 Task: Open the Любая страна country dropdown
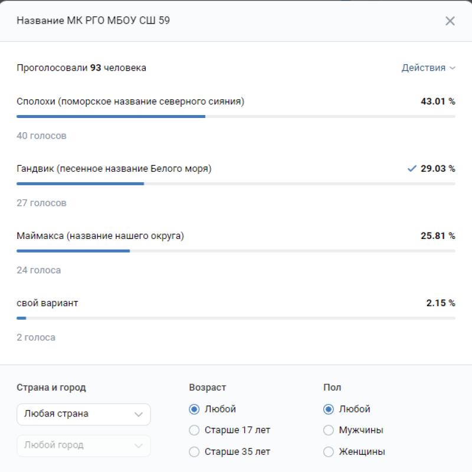tap(84, 414)
